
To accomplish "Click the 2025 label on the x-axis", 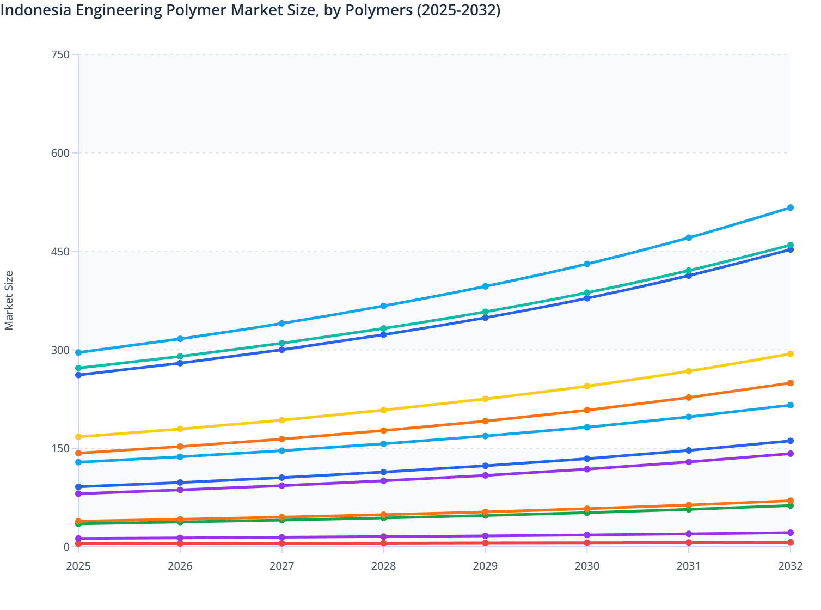I will (x=78, y=566).
